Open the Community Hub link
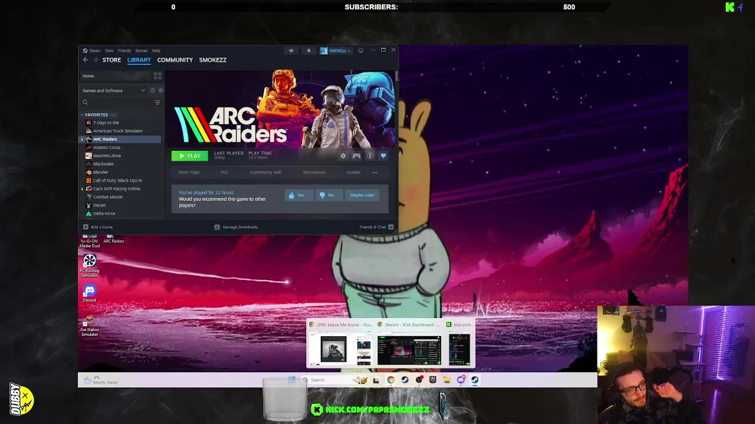The height and width of the screenshot is (424, 755). point(265,172)
